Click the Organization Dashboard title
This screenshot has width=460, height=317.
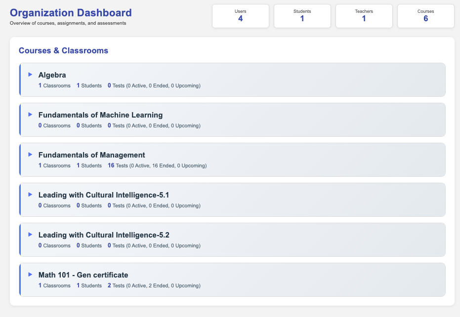(71, 12)
